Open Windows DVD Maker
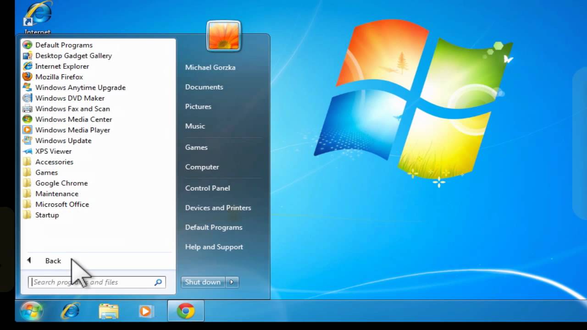The width and height of the screenshot is (587, 330). pos(70,98)
